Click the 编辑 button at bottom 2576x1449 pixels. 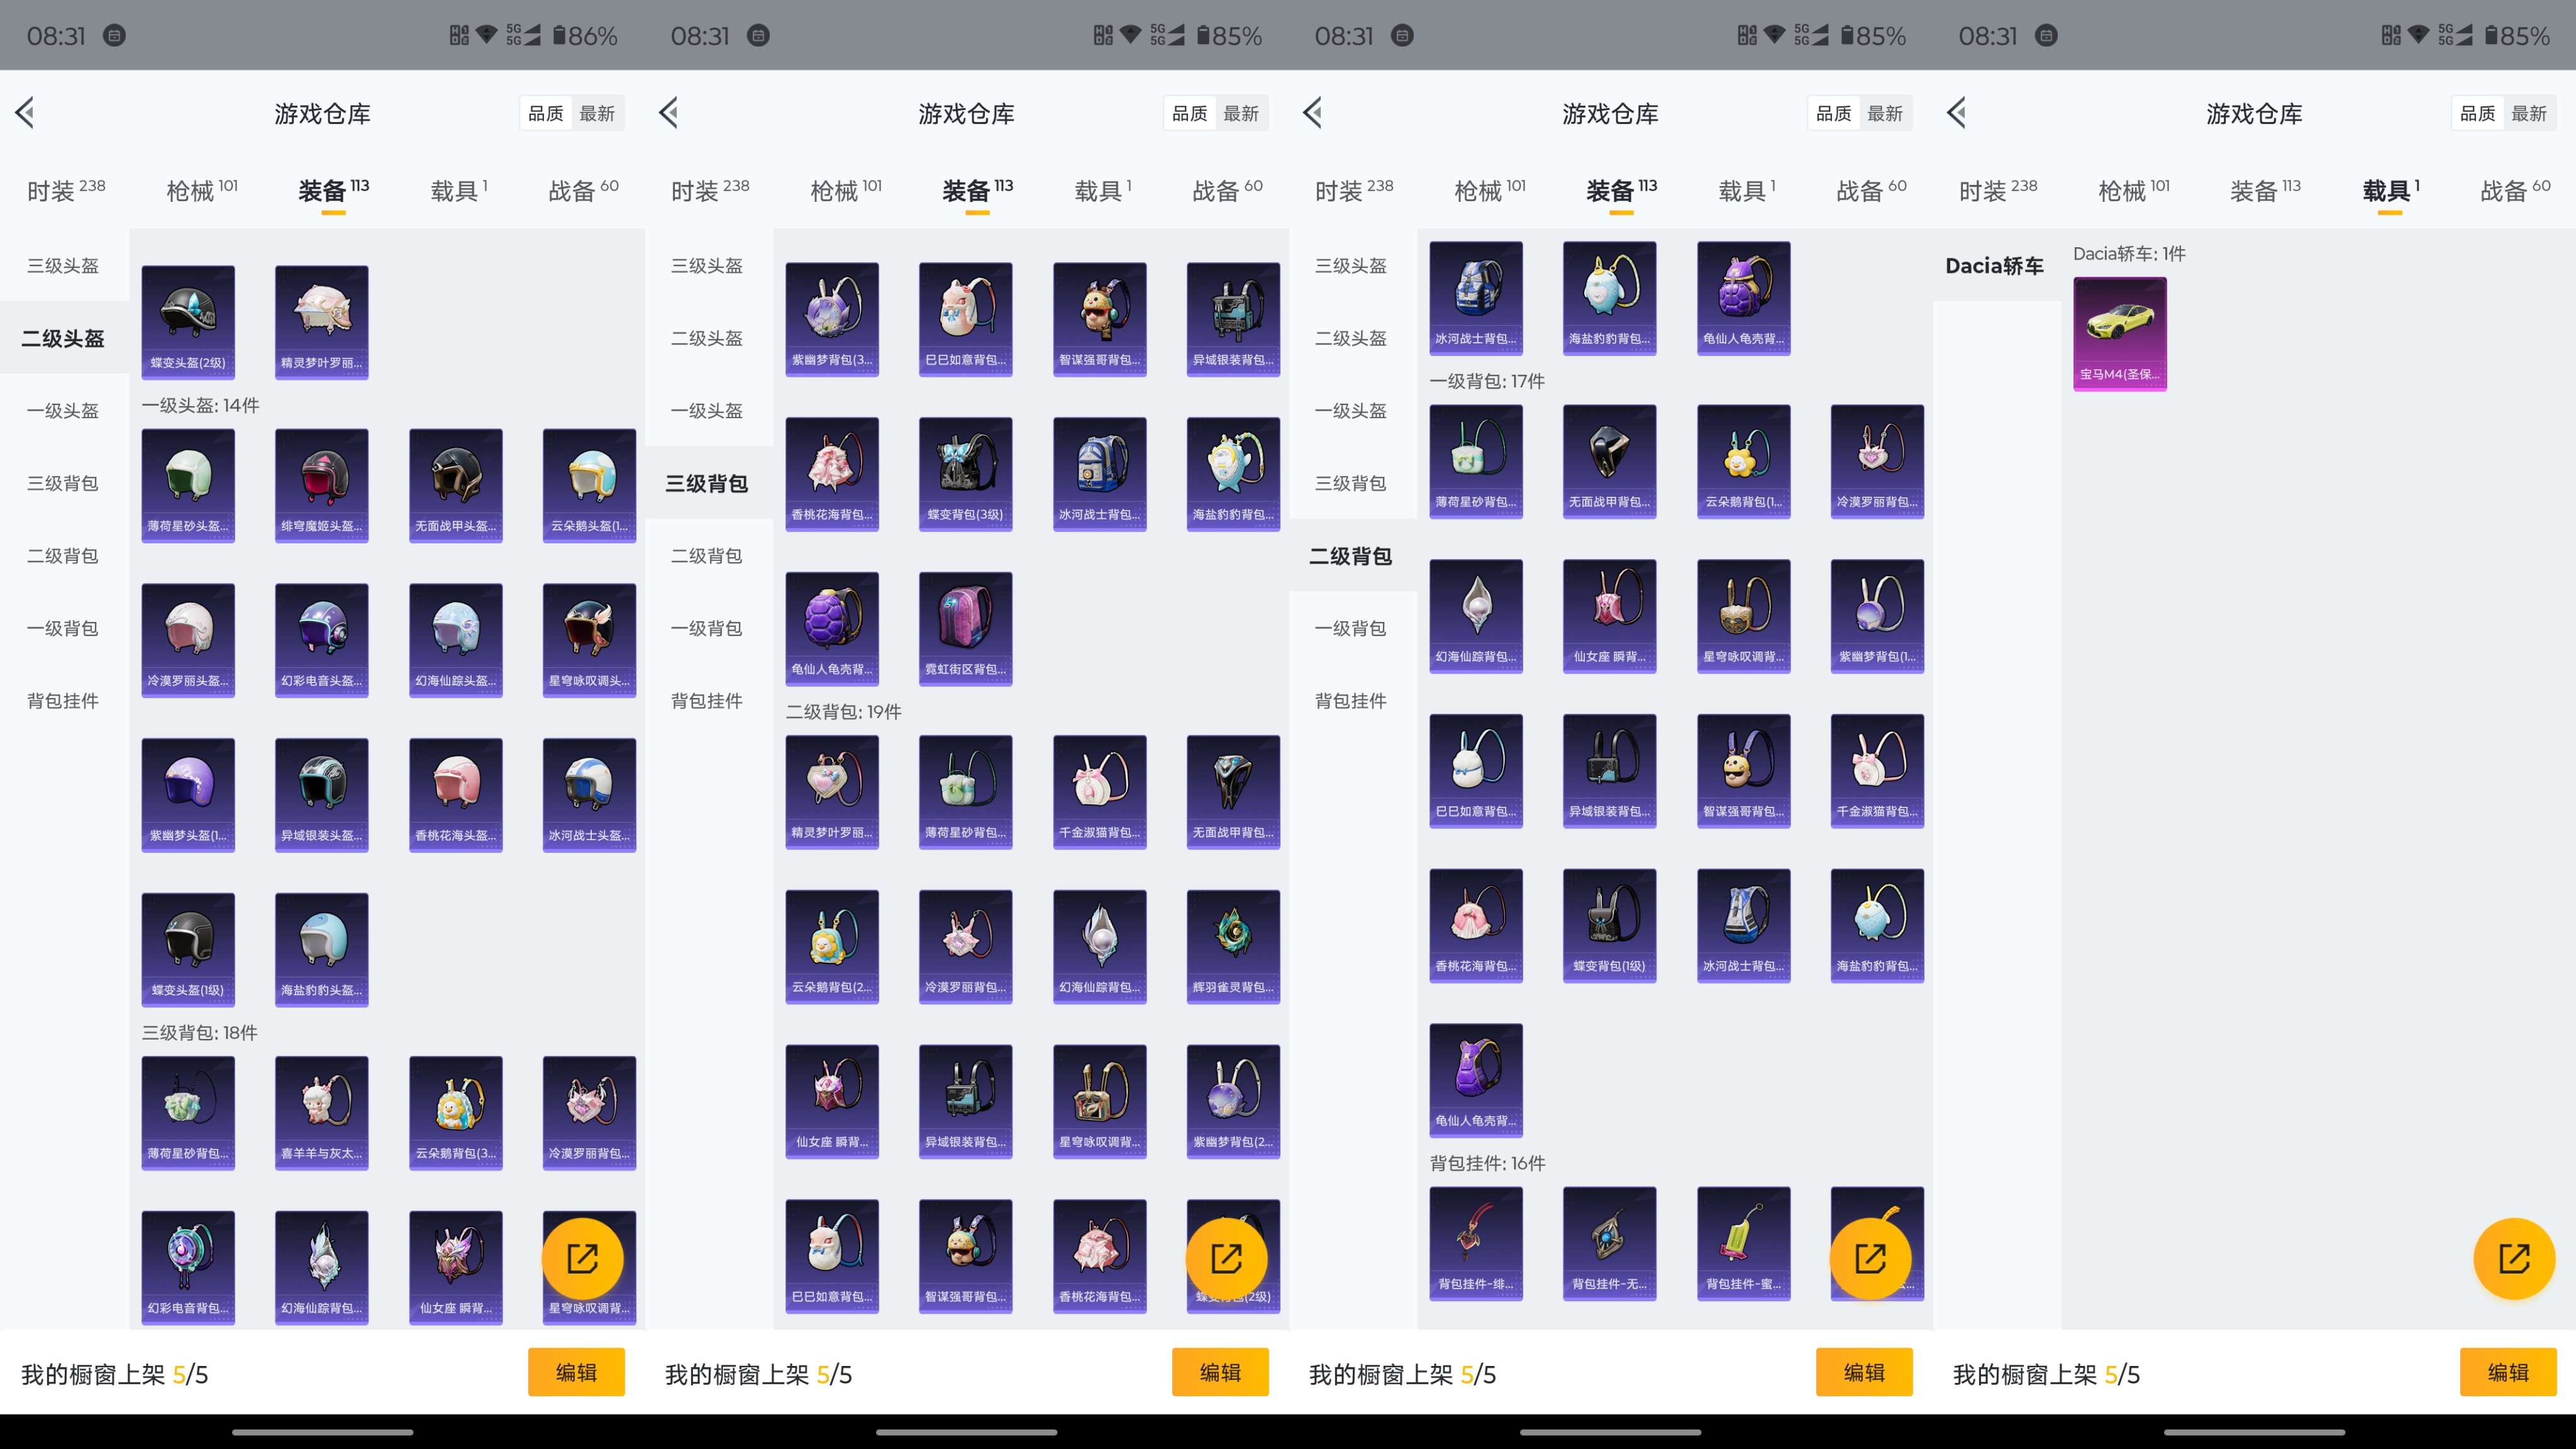click(576, 1372)
